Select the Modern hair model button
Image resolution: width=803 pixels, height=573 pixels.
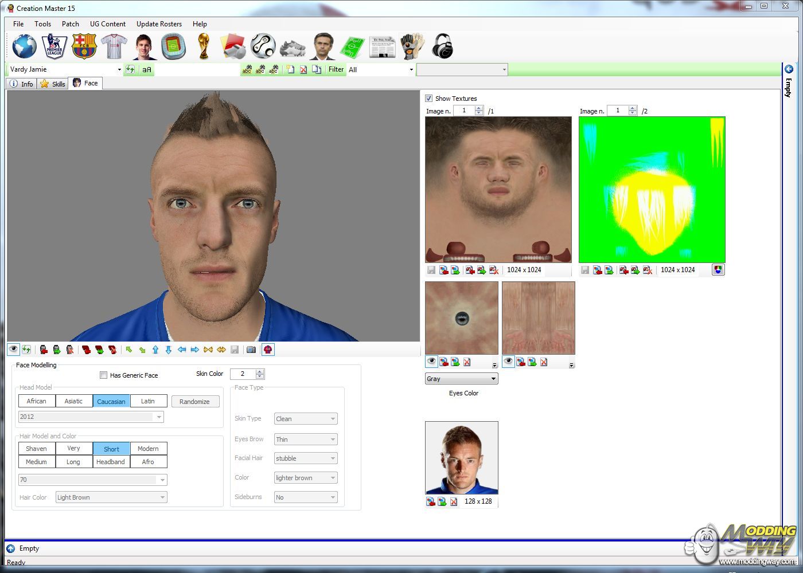point(148,449)
